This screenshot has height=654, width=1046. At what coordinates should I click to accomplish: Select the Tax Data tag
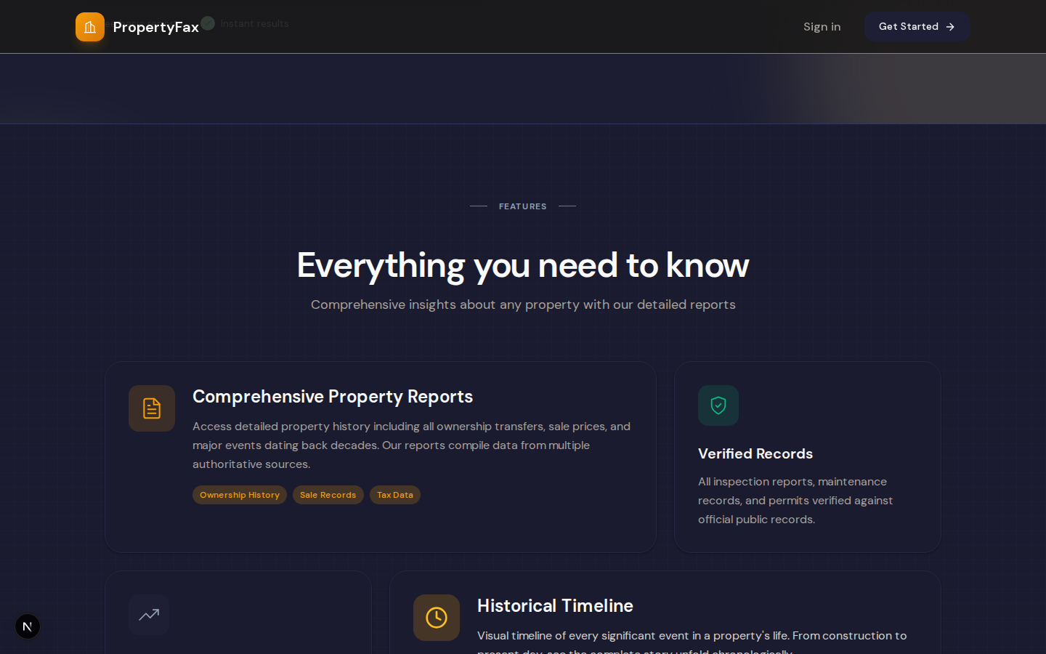point(395,495)
